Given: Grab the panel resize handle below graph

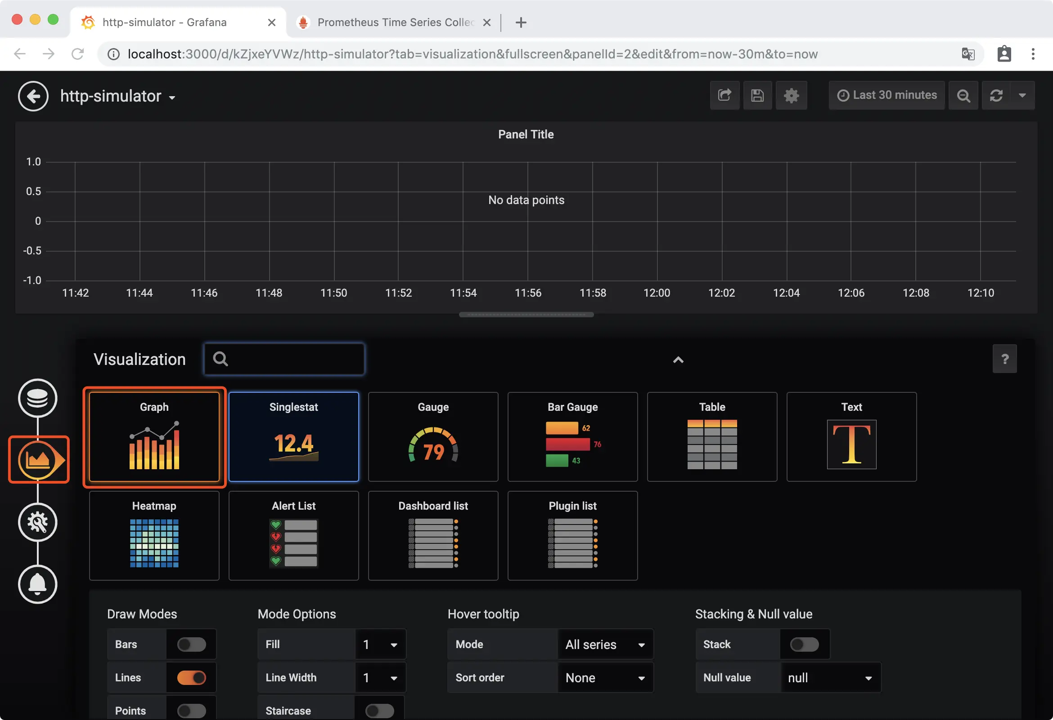Looking at the screenshot, I should (526, 315).
